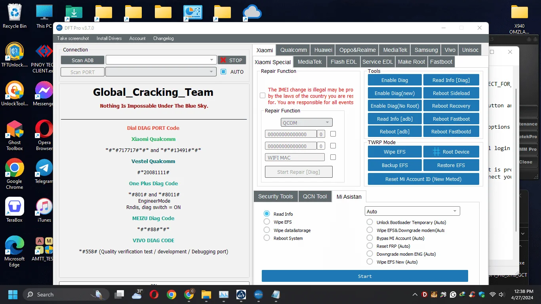Open the X940 OMZLA folder on desktop
541x304 pixels.
click(x=519, y=19)
